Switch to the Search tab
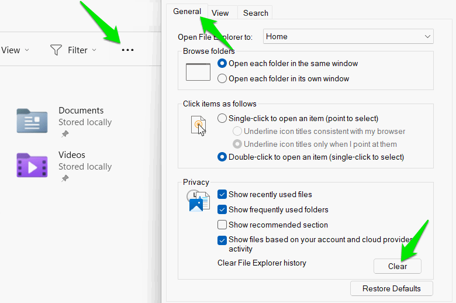This screenshot has height=303, width=456. pos(255,13)
